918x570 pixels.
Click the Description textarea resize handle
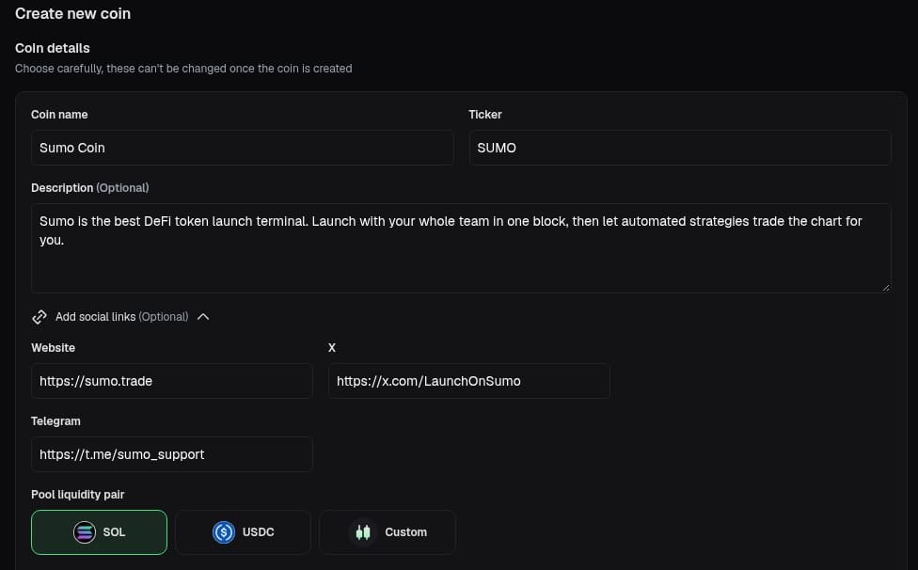pyautogui.click(x=885, y=287)
